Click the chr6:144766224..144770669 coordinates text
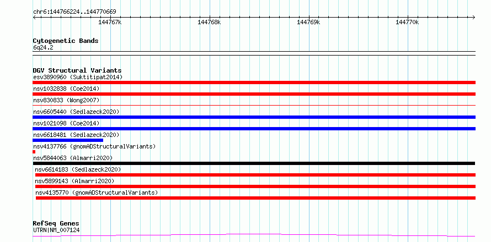 74,12
